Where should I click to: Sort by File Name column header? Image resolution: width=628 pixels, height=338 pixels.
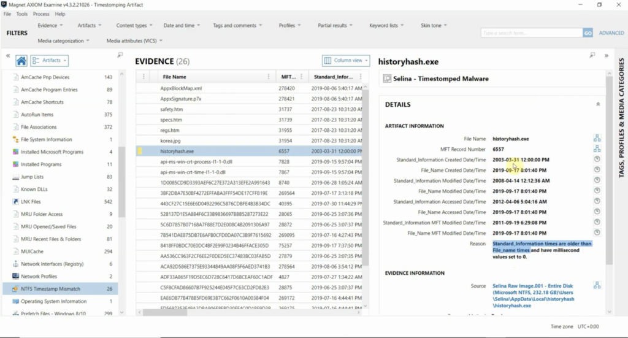(x=174, y=77)
